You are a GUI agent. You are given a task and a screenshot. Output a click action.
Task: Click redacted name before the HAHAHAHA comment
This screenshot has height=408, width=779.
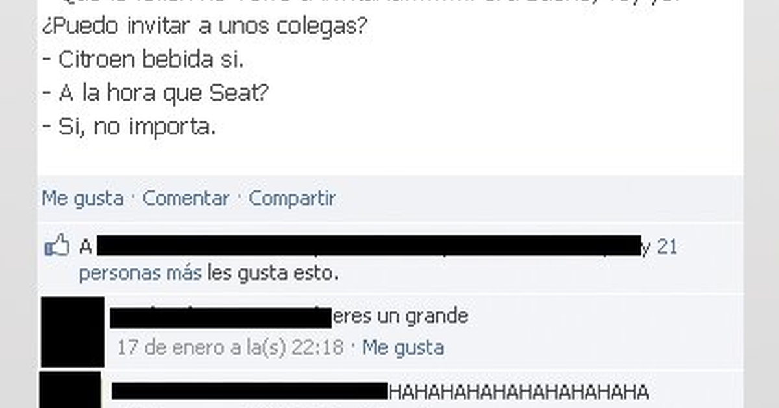tap(249, 391)
